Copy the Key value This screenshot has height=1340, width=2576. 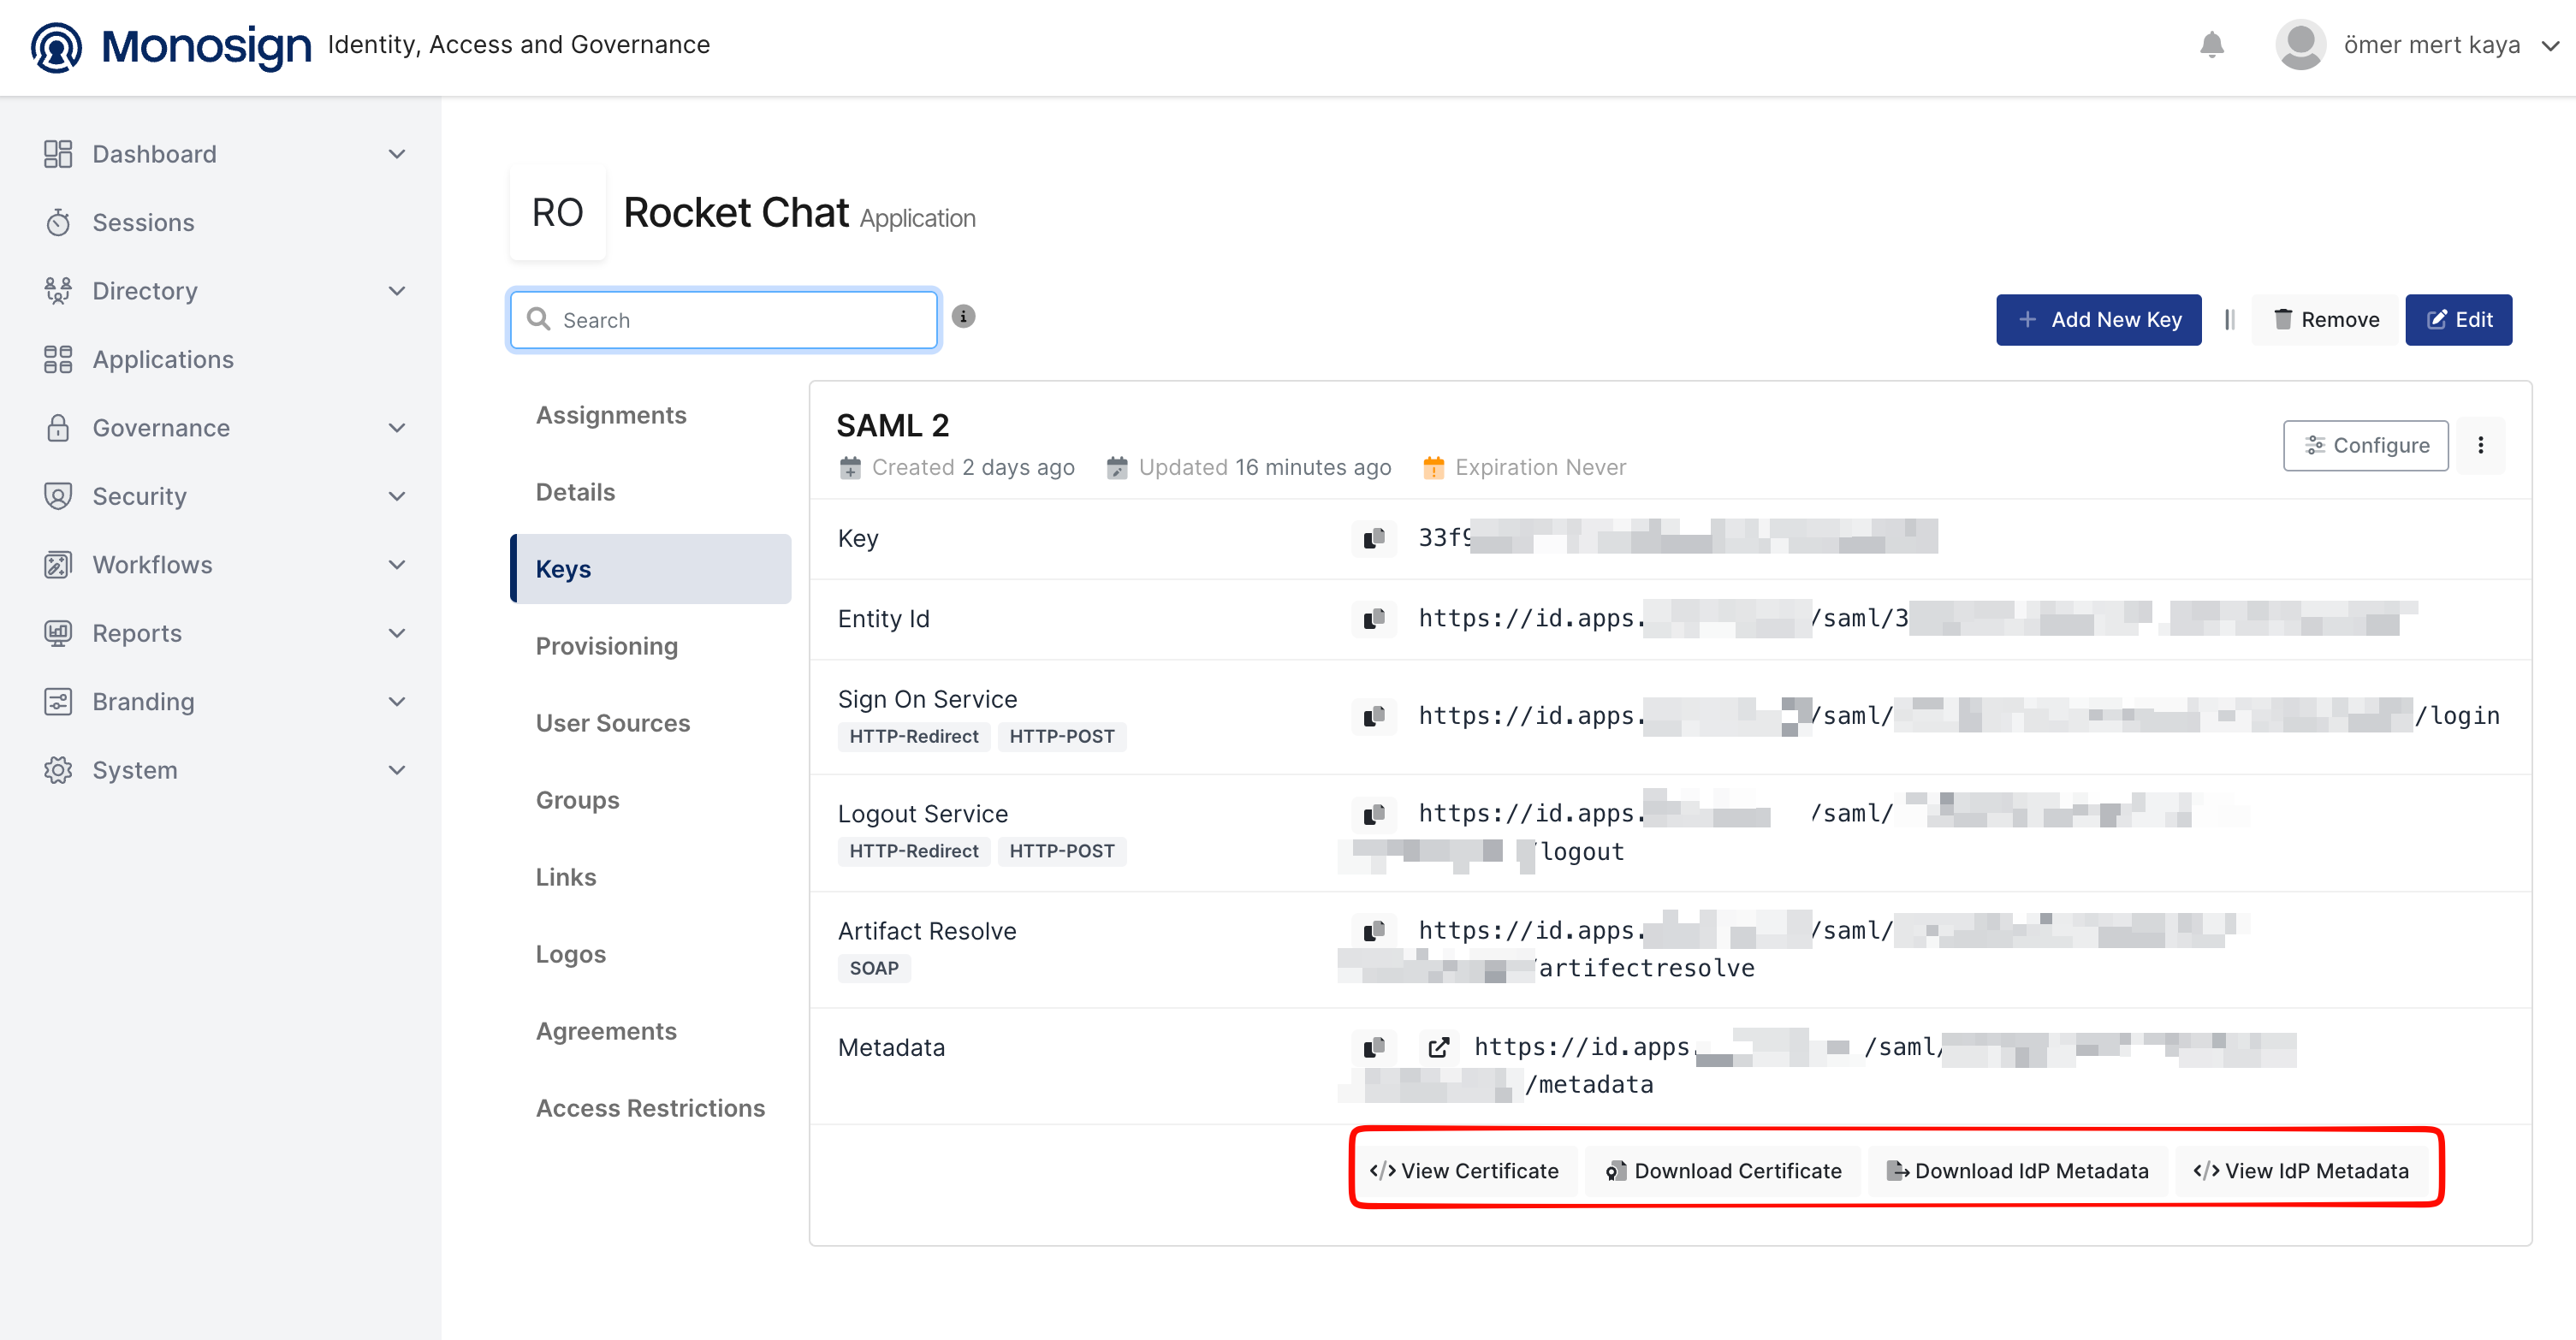click(1374, 538)
